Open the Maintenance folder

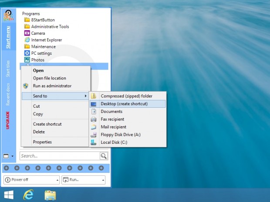point(40,46)
